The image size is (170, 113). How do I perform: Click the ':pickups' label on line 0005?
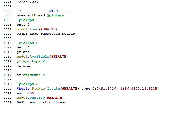coord(25,20)
